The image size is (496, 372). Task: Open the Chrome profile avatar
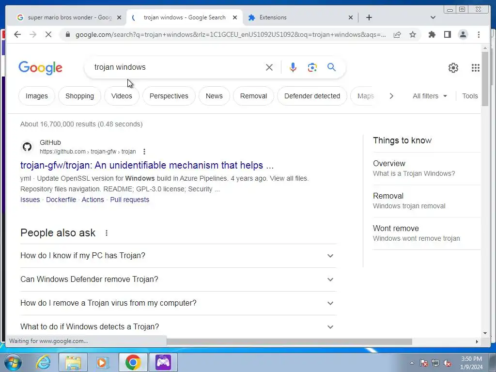(x=463, y=34)
